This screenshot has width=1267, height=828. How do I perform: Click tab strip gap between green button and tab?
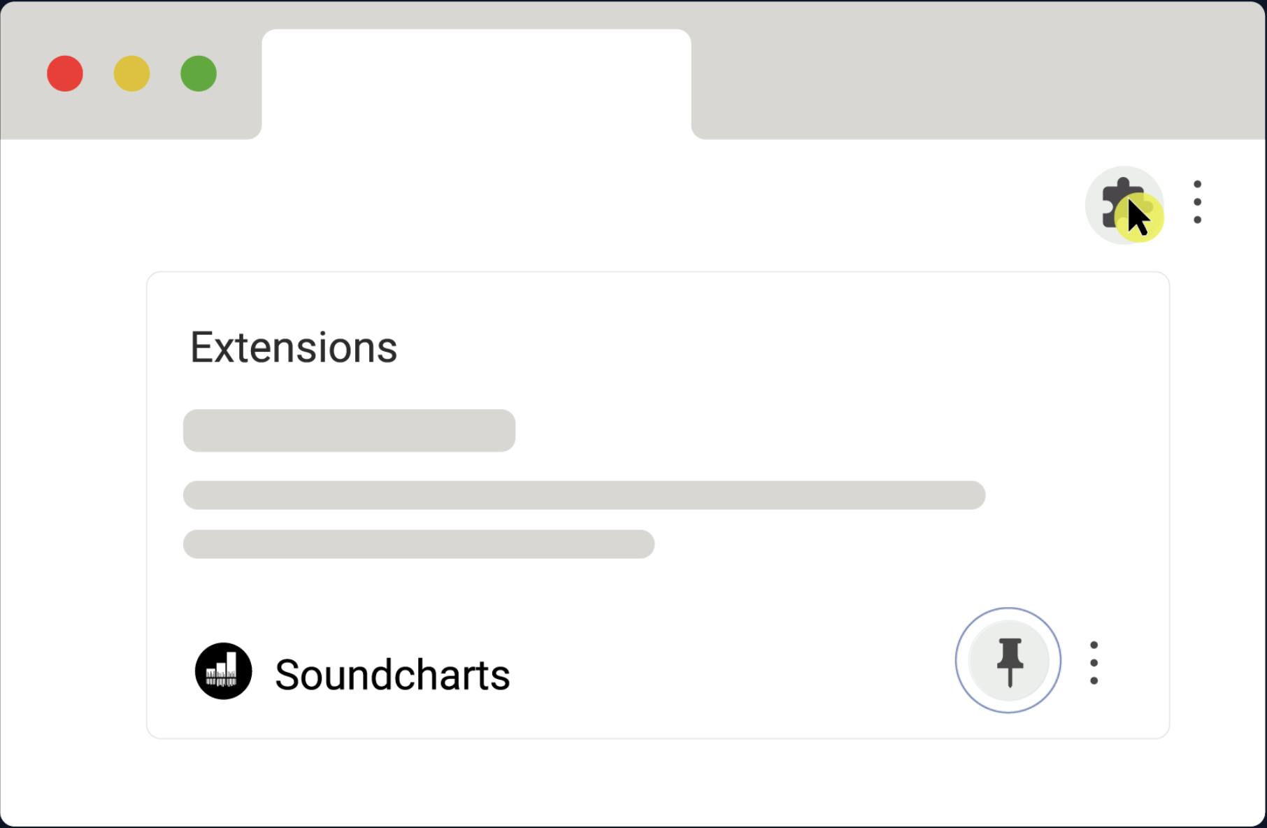click(x=239, y=77)
